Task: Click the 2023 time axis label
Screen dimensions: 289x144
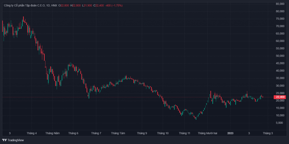Action: pyautogui.click(x=230, y=133)
